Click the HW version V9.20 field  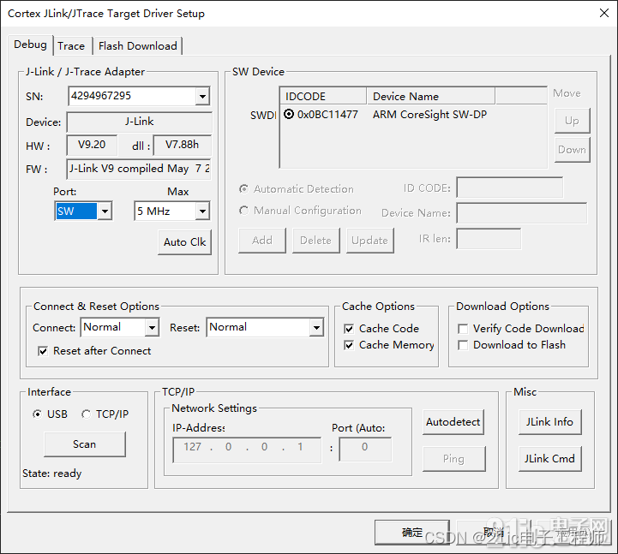92,145
